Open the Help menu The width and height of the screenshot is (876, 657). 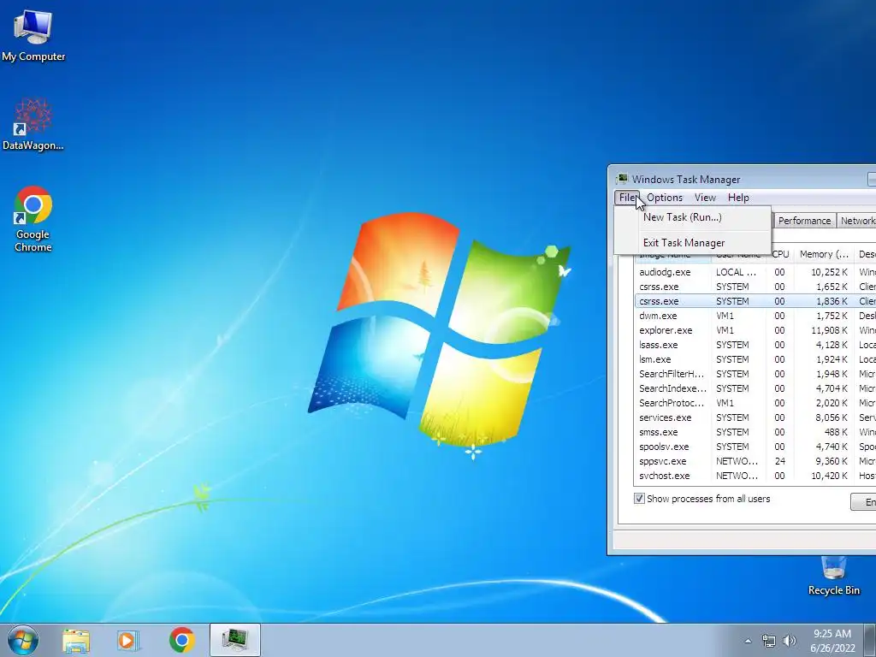coord(738,198)
